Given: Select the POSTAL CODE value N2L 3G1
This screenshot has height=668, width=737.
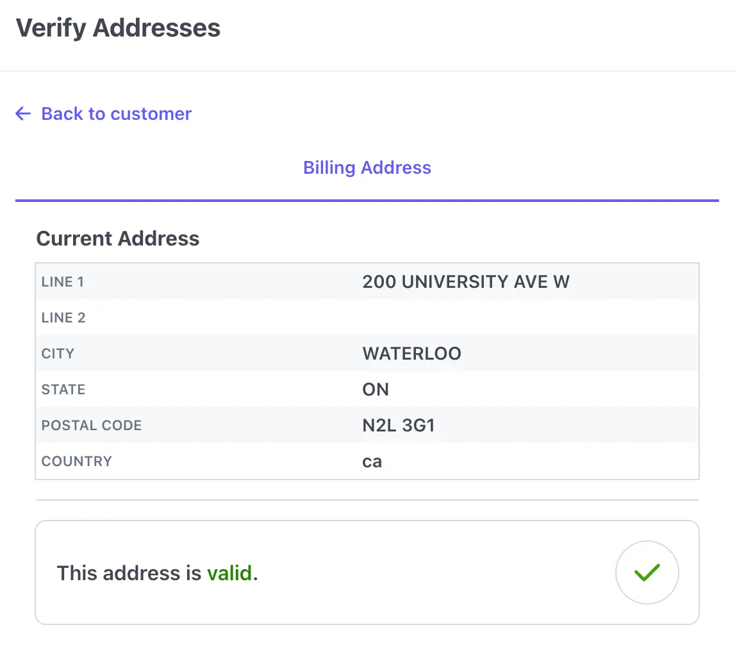Looking at the screenshot, I should (399, 425).
